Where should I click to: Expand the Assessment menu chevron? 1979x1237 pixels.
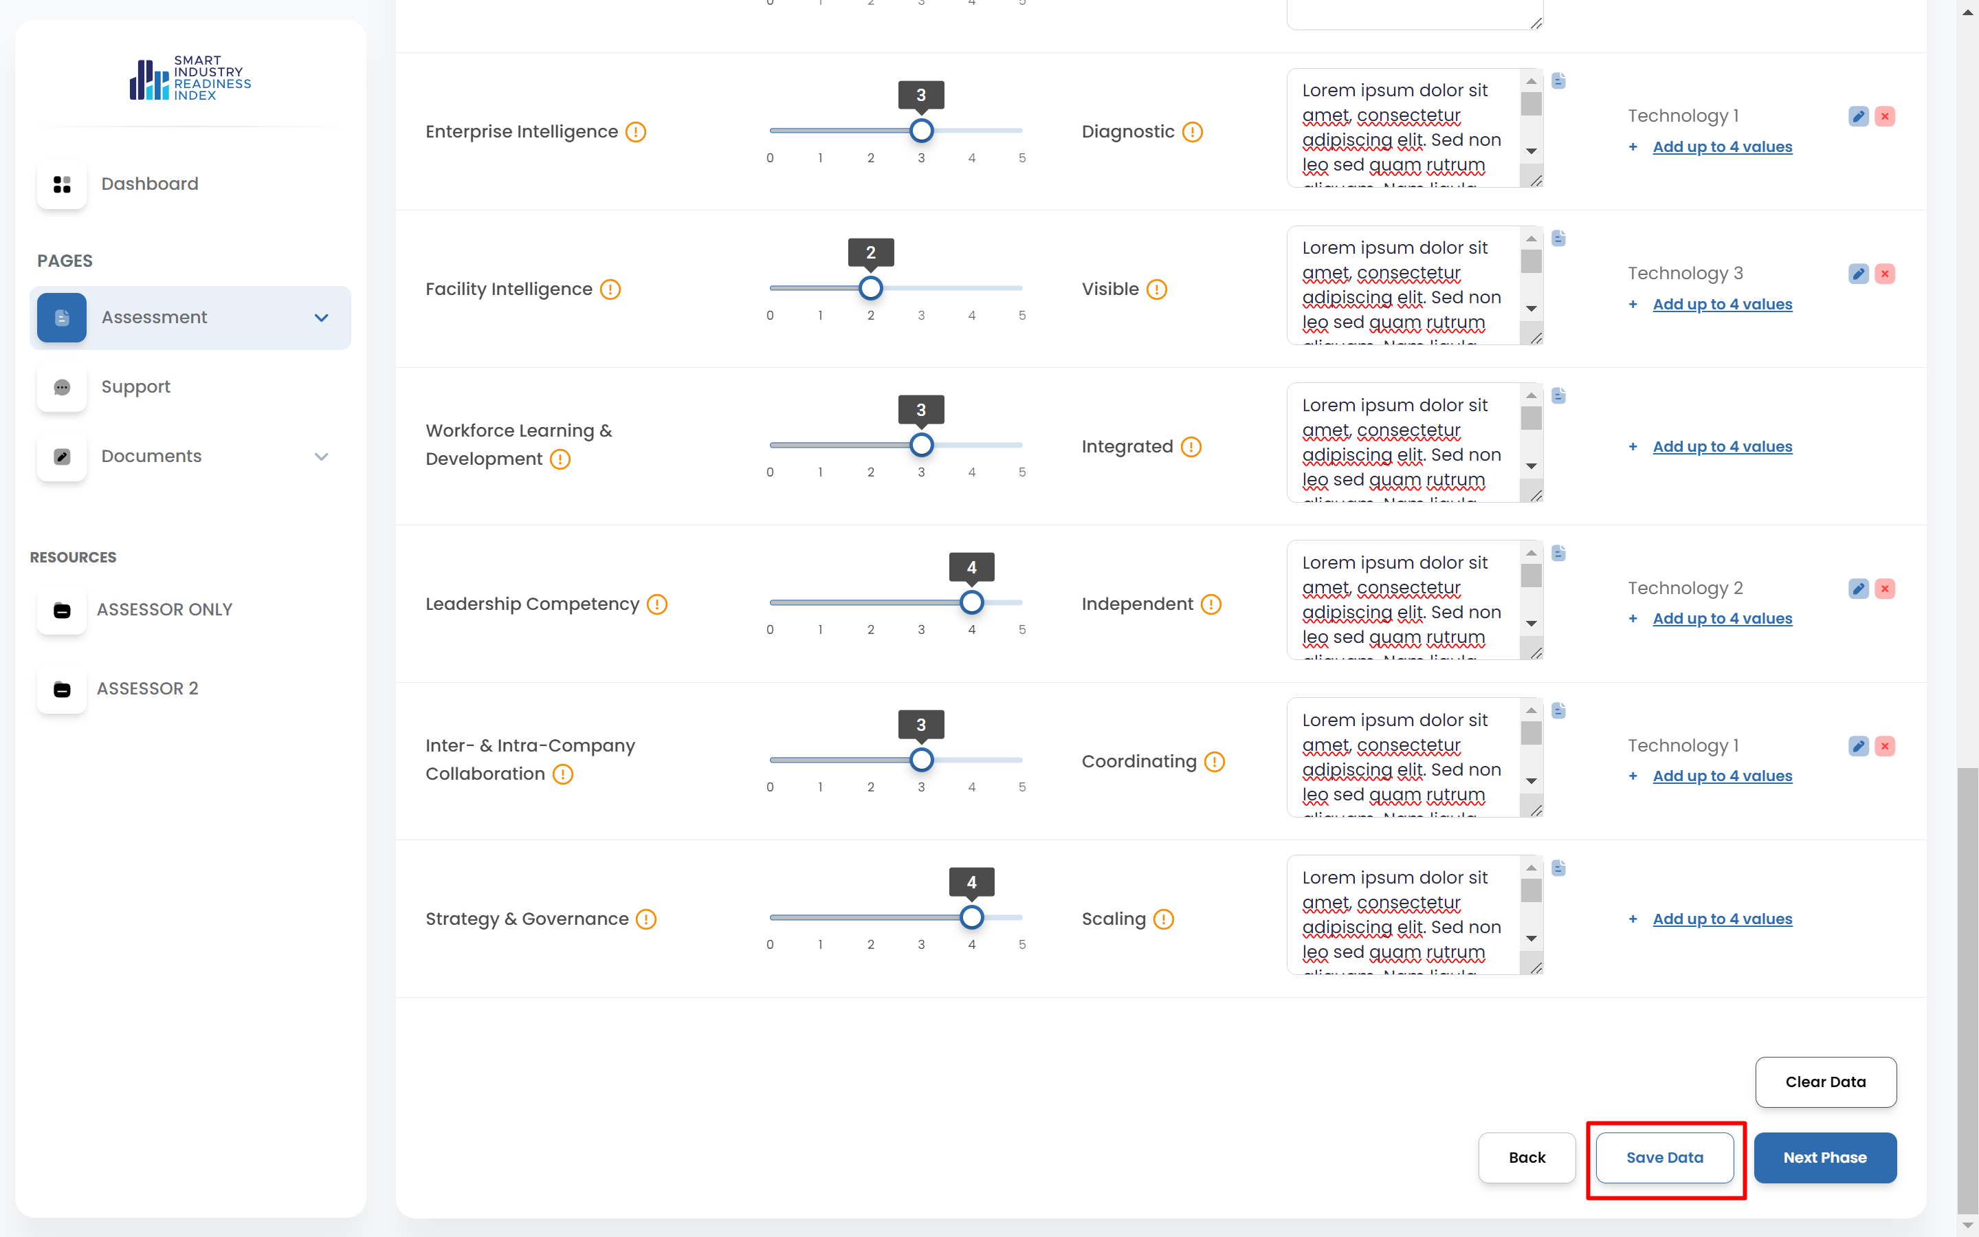point(322,318)
